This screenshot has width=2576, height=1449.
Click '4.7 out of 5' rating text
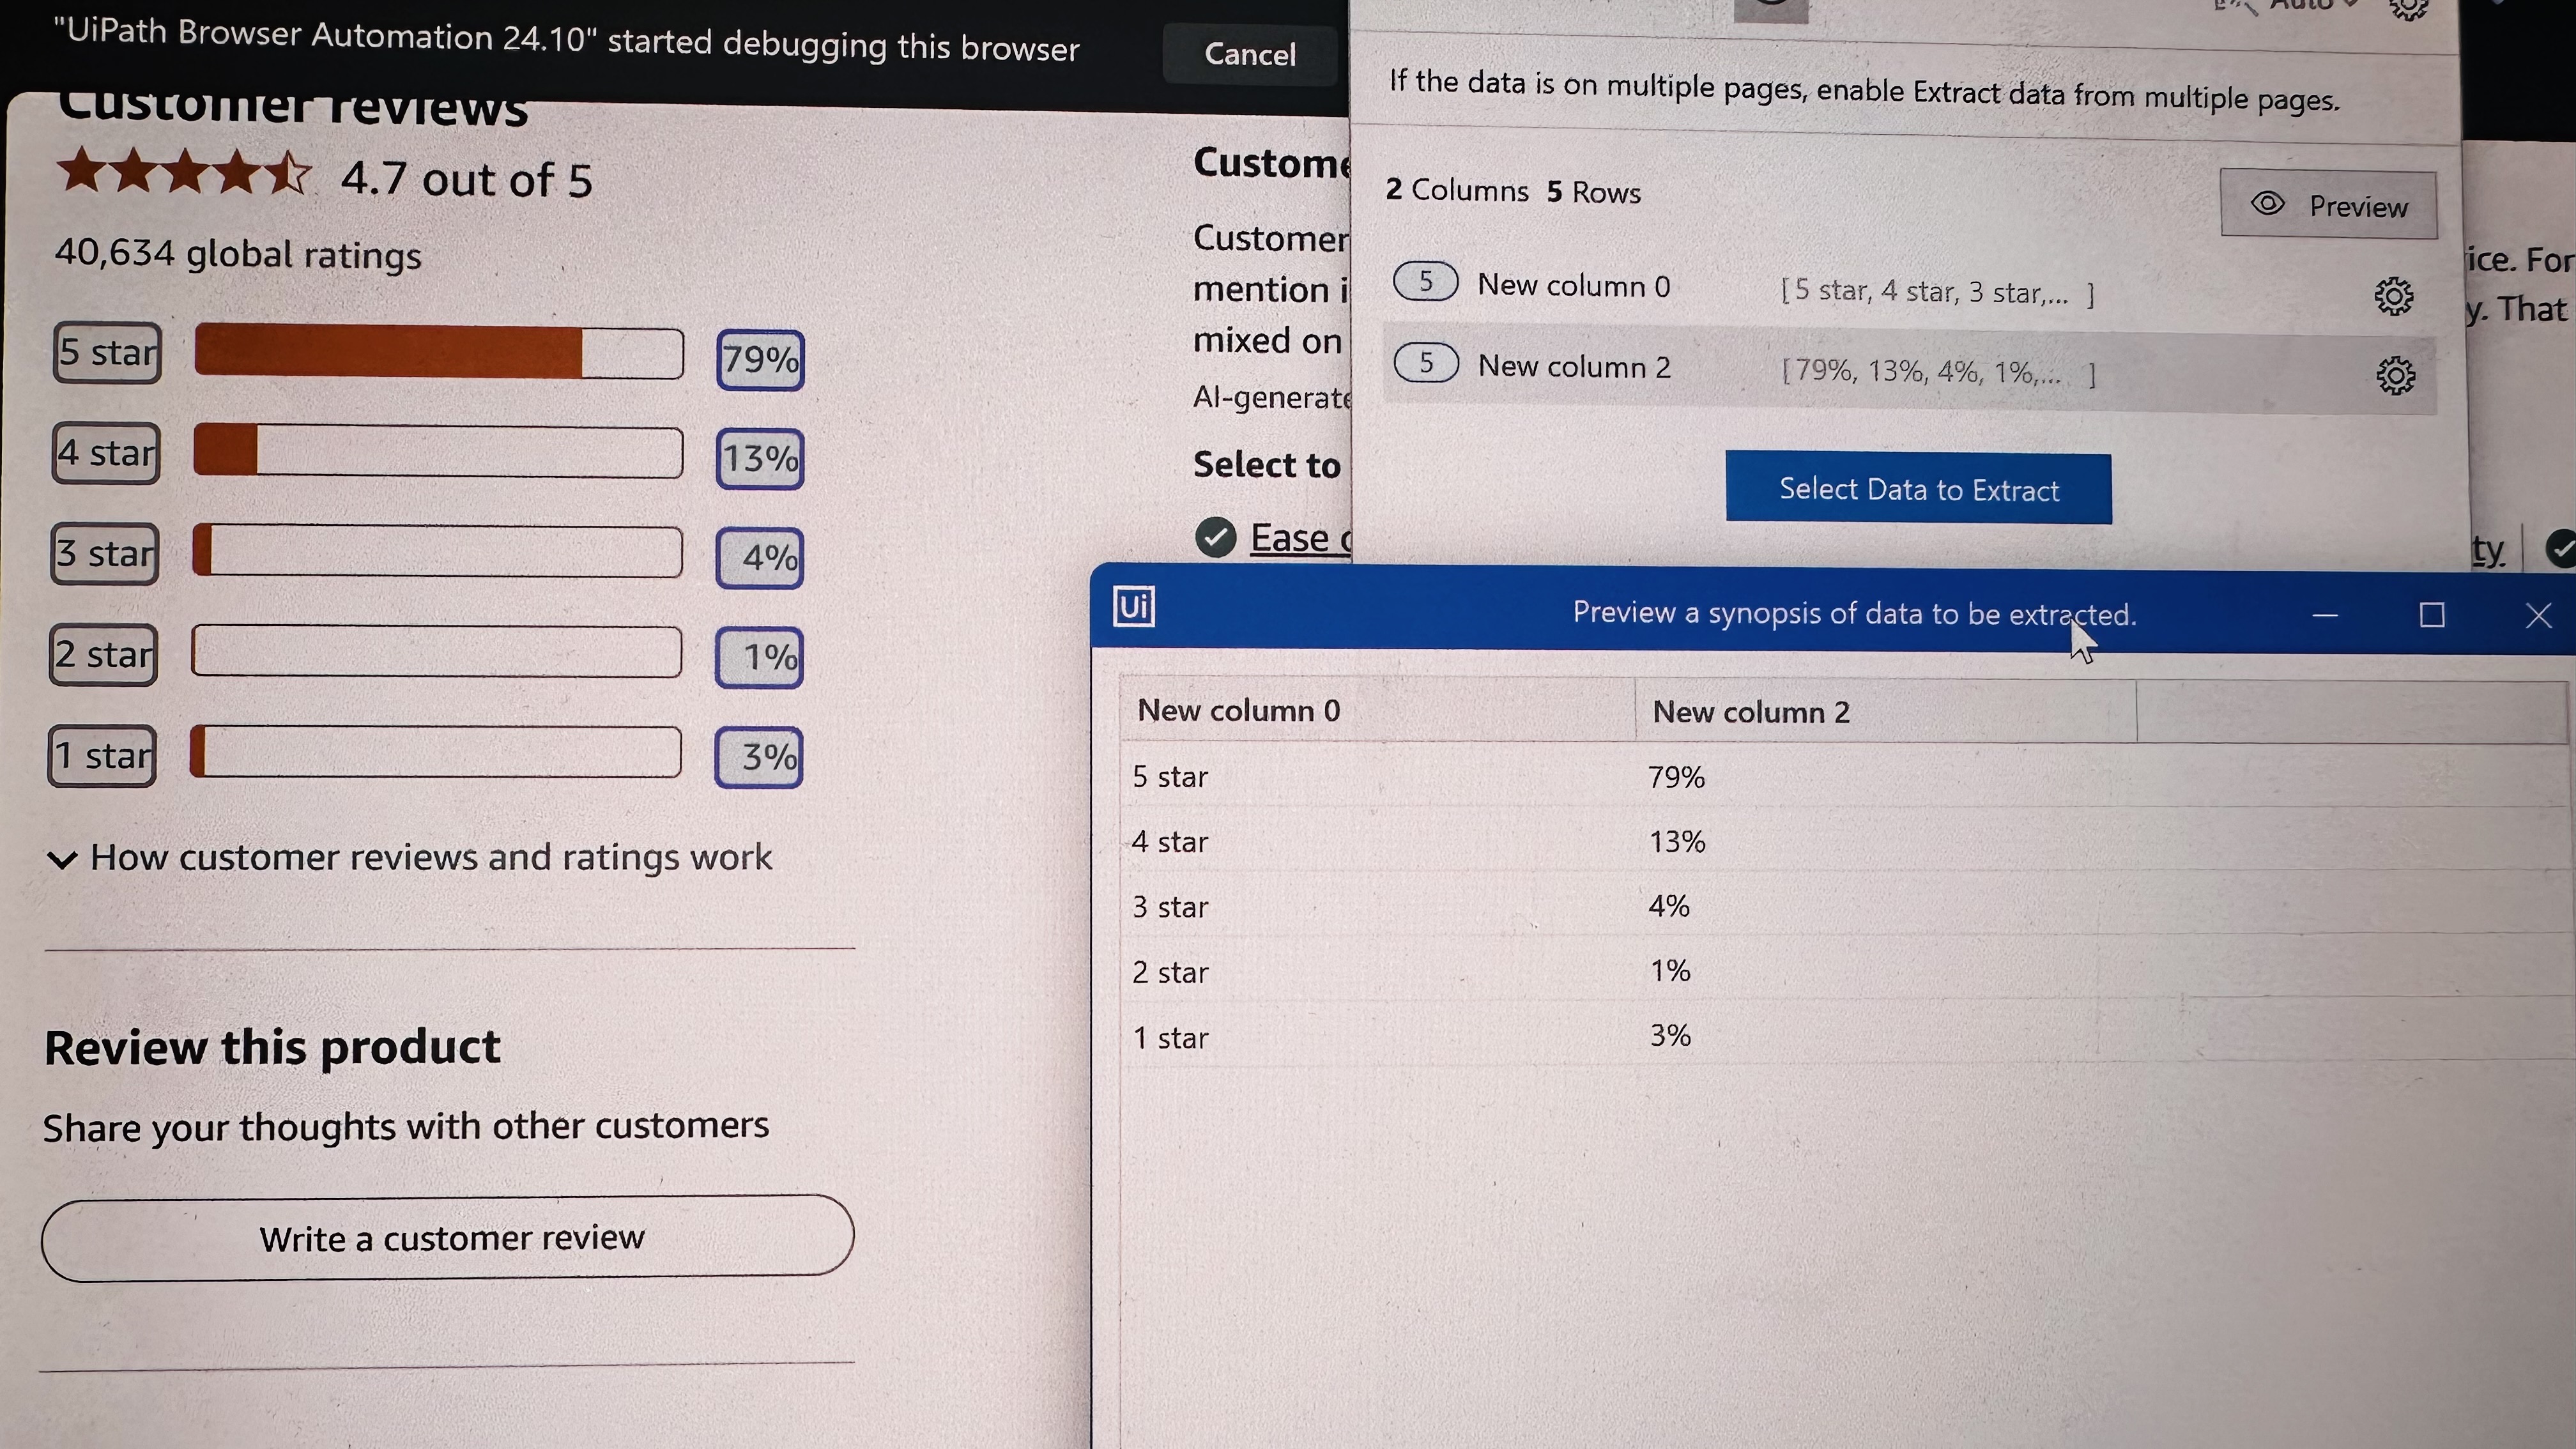tap(467, 180)
